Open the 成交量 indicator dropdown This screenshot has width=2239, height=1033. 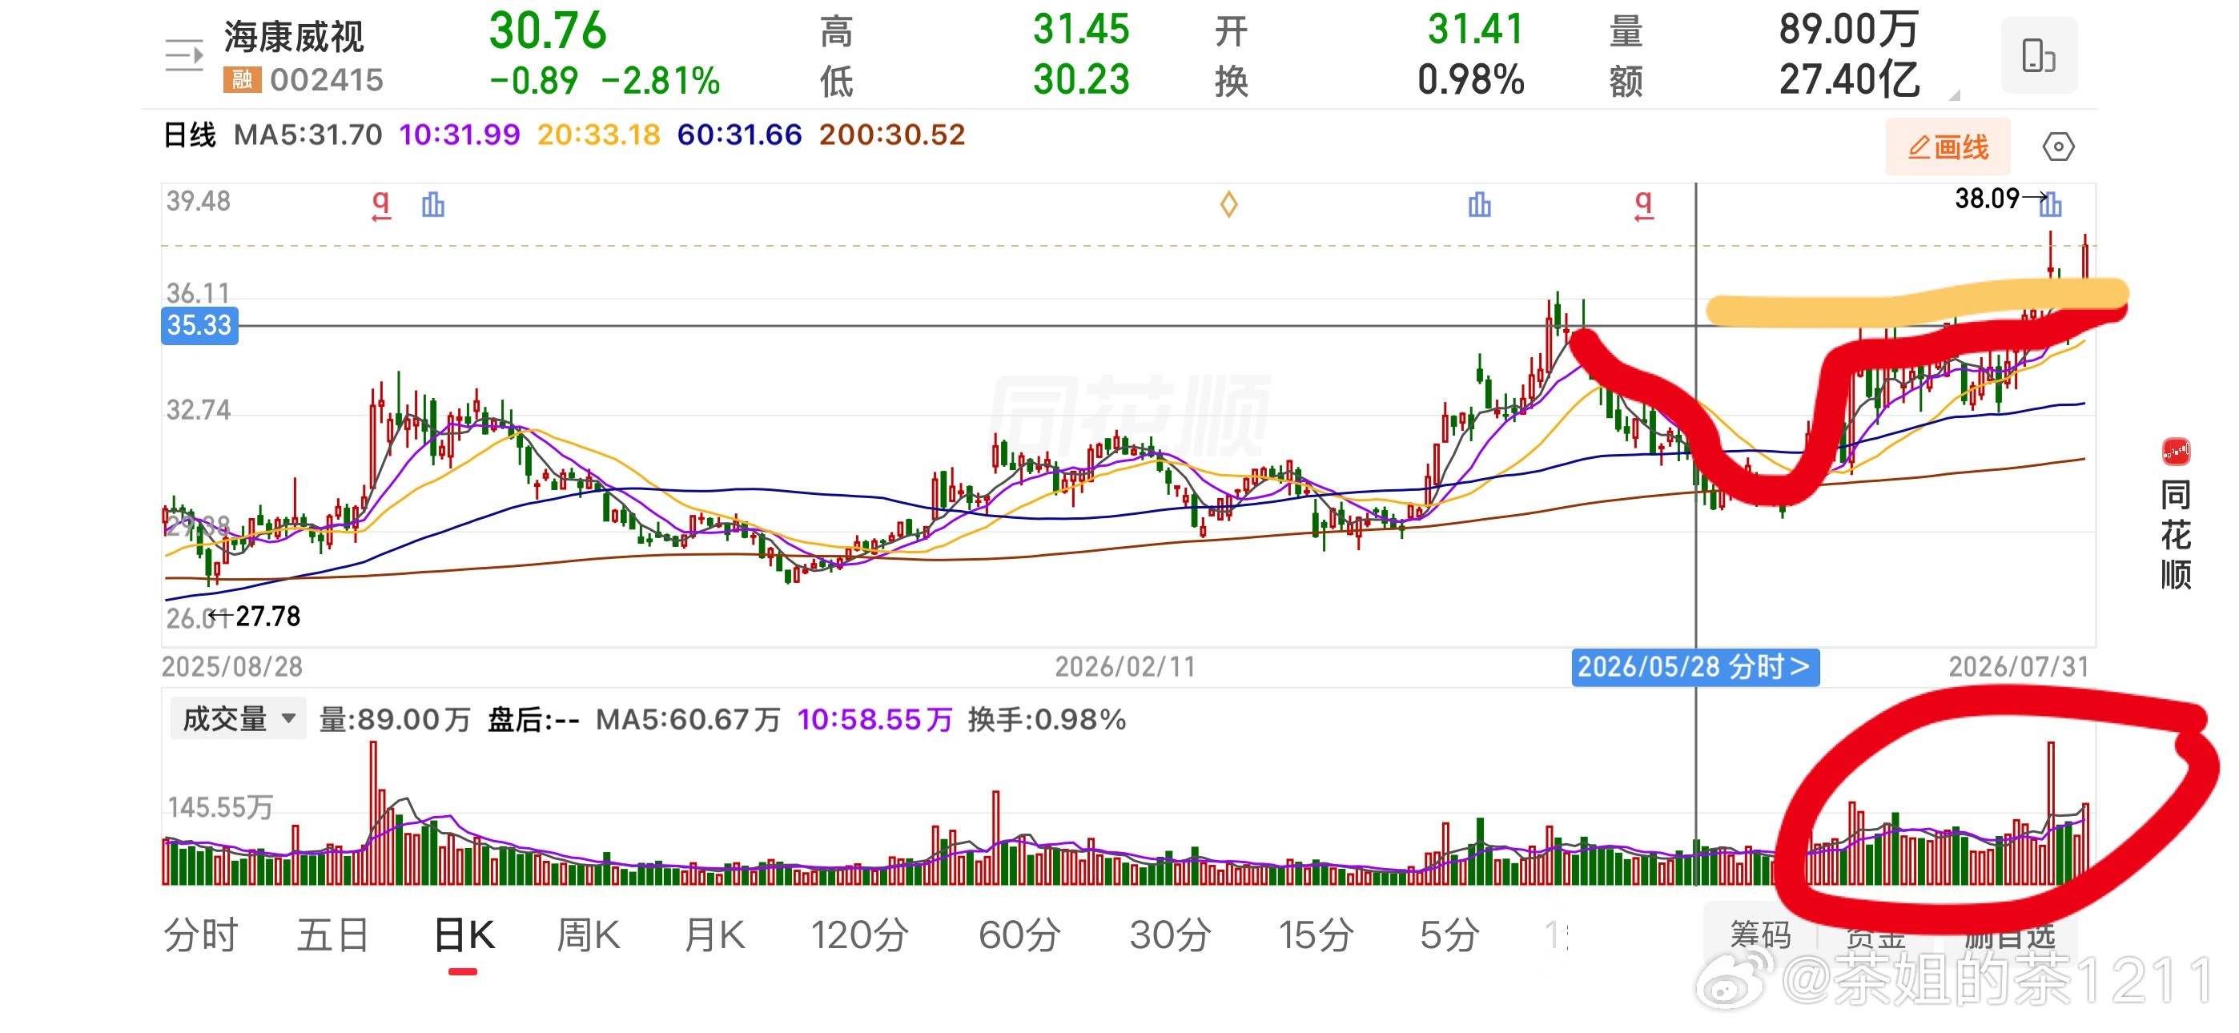coord(238,719)
